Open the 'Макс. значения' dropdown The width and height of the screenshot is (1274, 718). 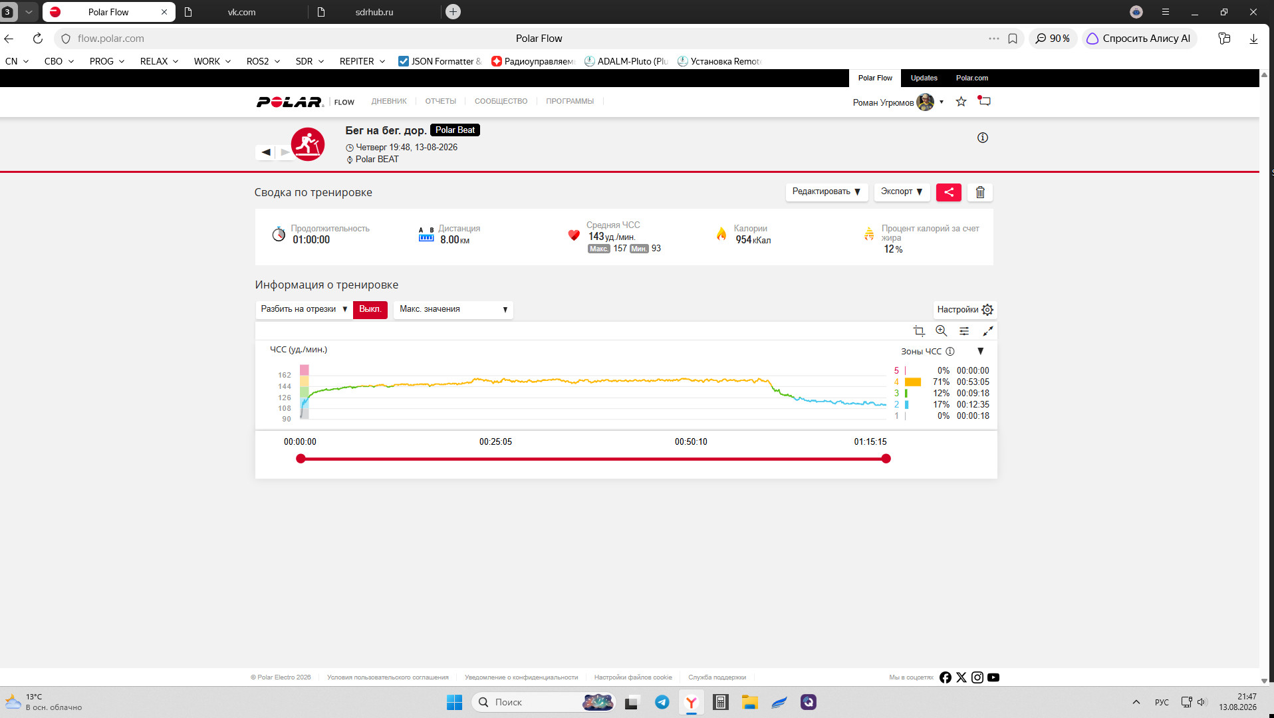(x=453, y=310)
